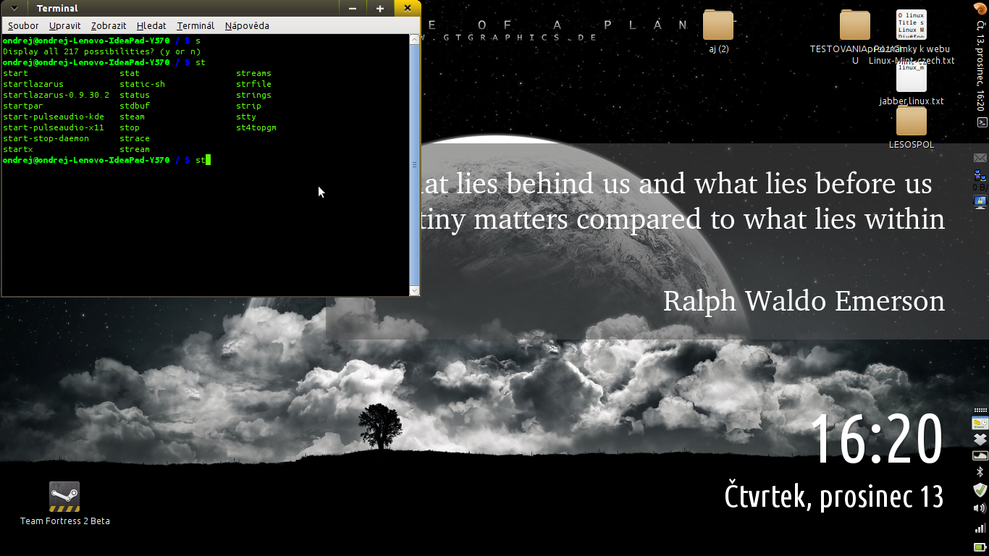Click 'start-stop-daemon' in terminal output
This screenshot has height=556, width=989.
click(x=46, y=138)
